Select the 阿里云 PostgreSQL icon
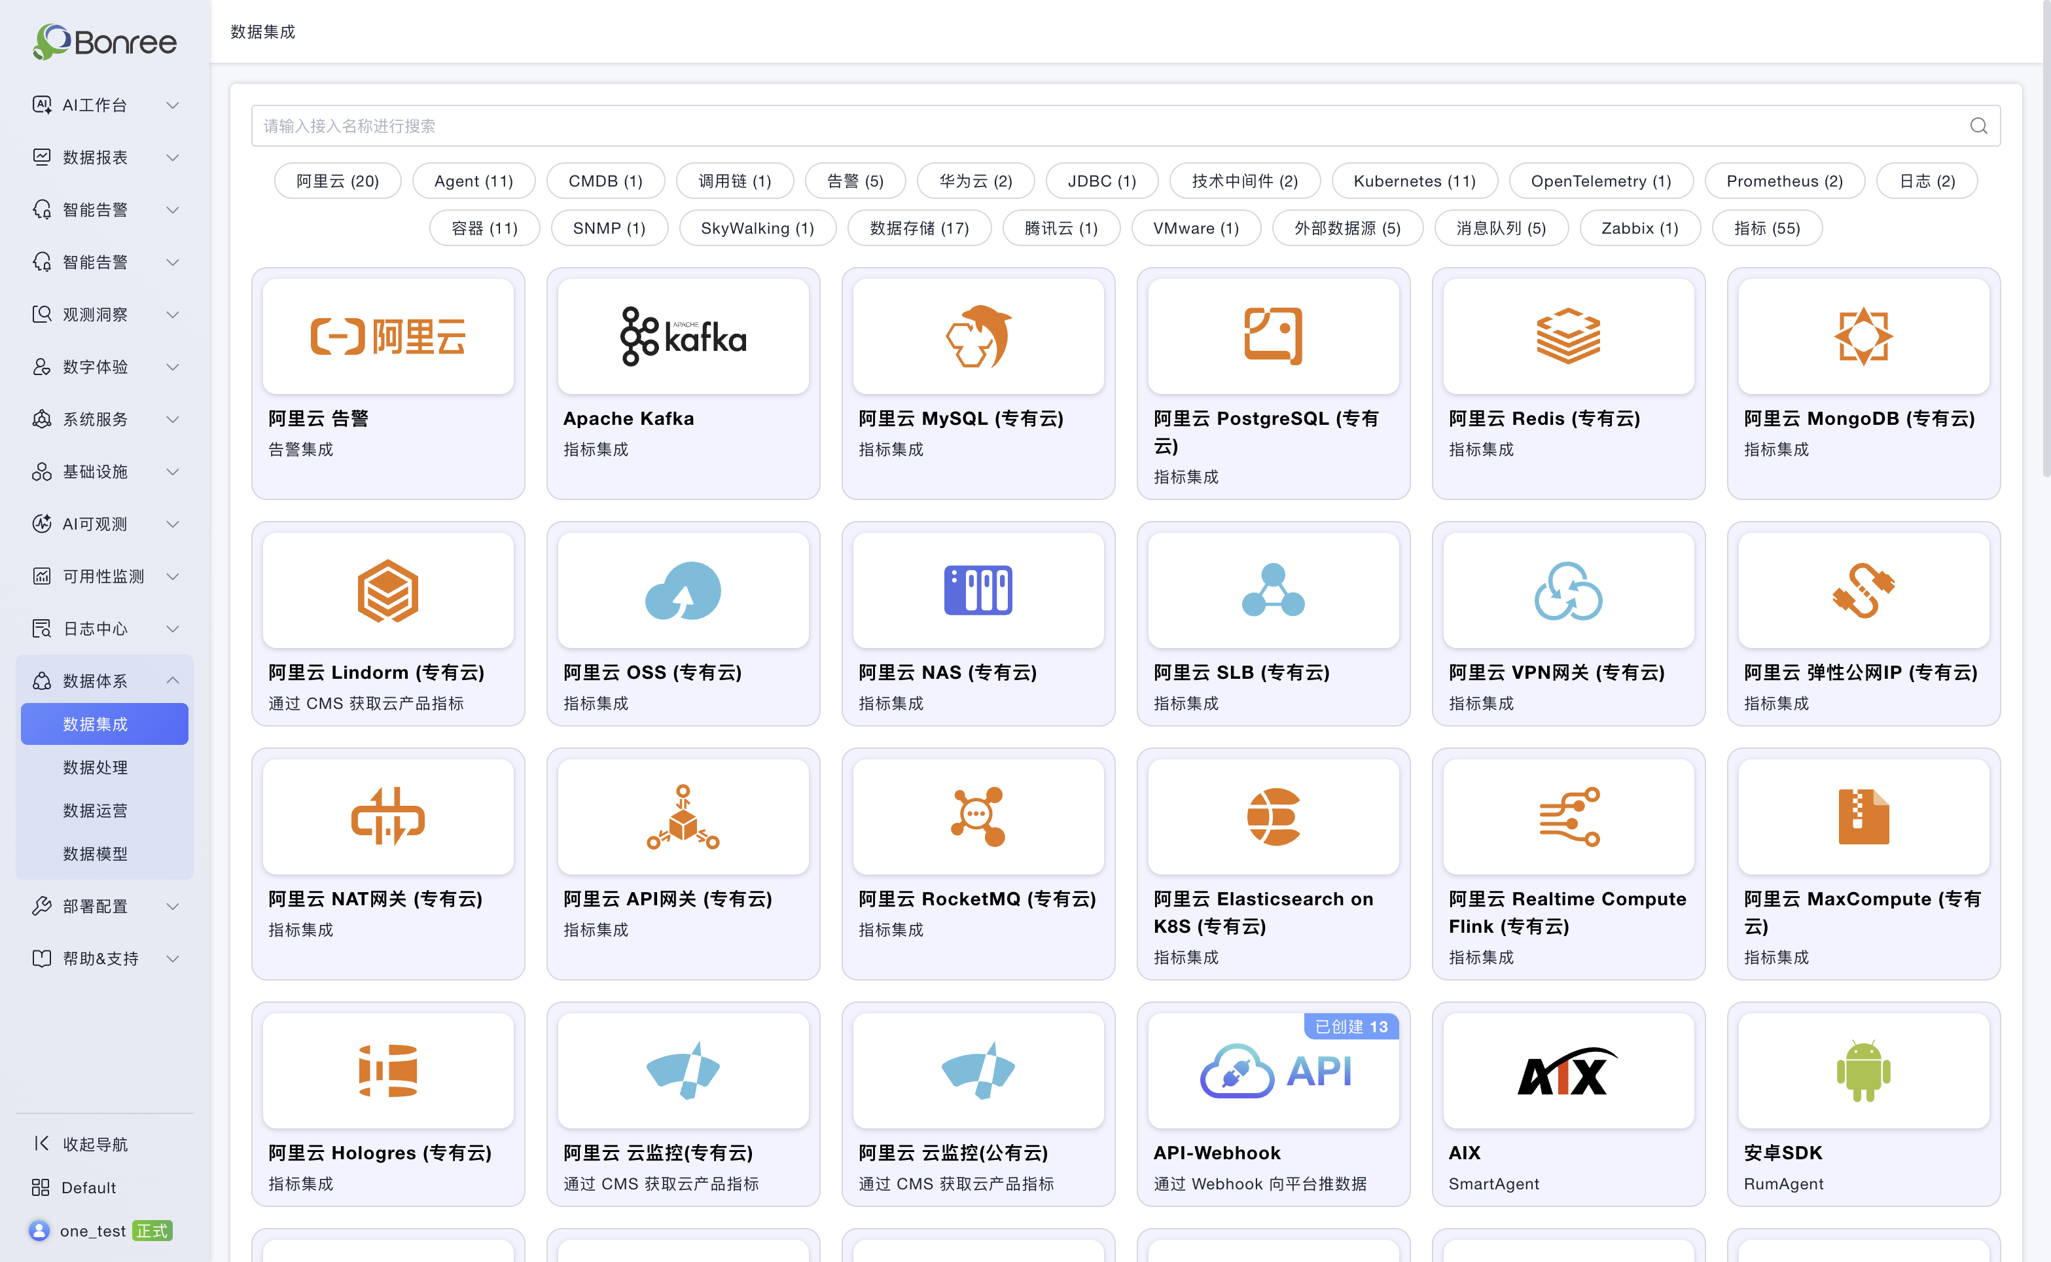The width and height of the screenshot is (2051, 1262). point(1274,336)
